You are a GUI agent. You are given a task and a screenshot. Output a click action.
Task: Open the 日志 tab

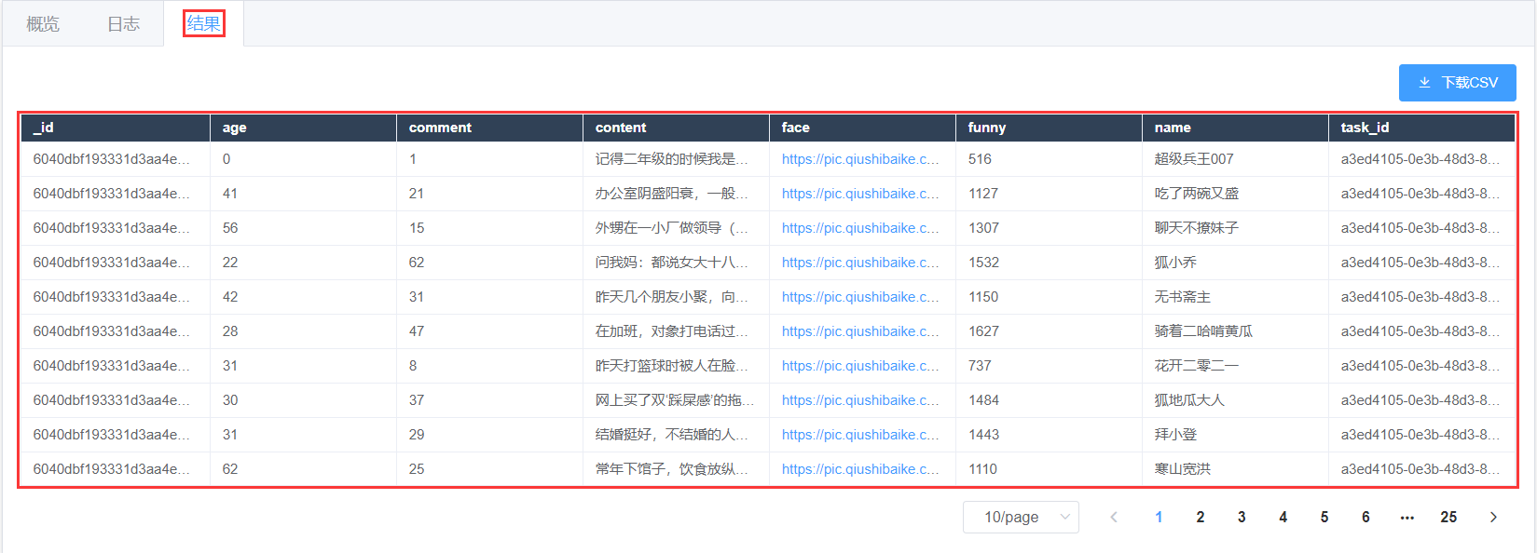(x=123, y=24)
